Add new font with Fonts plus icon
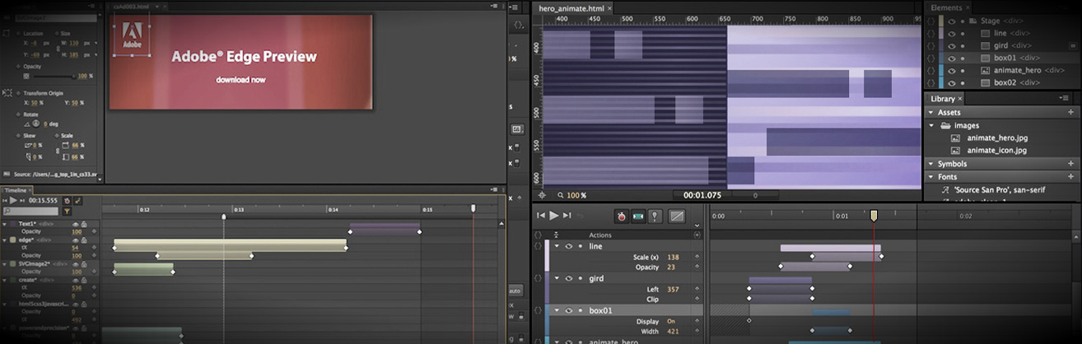The height and width of the screenshot is (344, 1082). point(1070,177)
